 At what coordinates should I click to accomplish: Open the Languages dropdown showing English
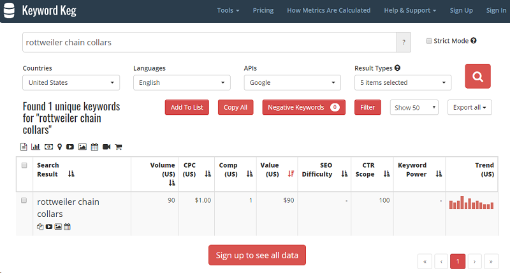(182, 83)
